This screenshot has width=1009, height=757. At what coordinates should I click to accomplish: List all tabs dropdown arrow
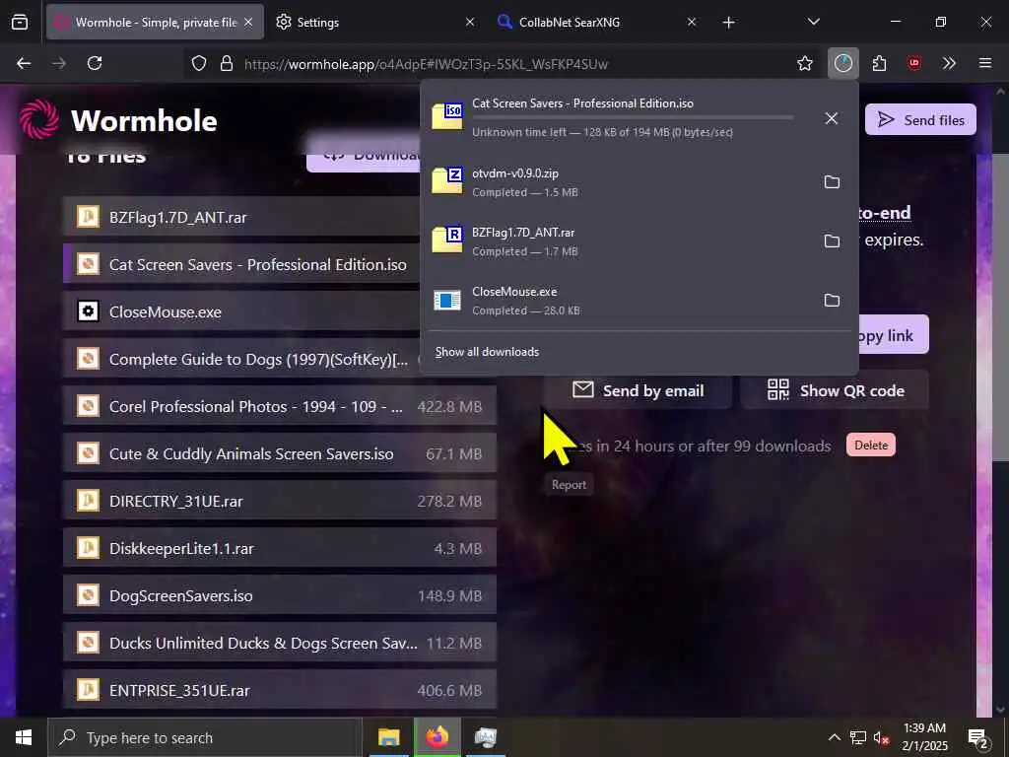[813, 22]
